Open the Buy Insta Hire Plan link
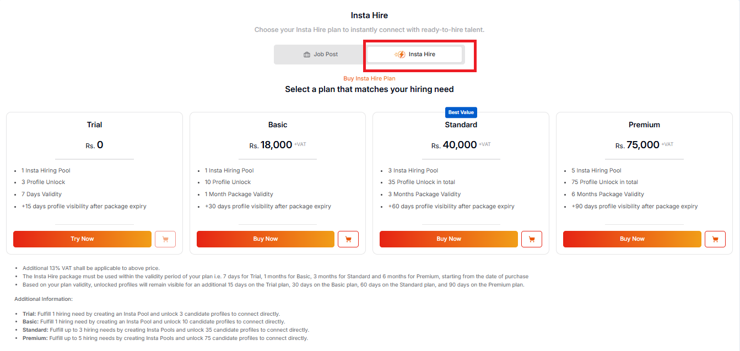Screen dimensions: 740x351 point(369,78)
